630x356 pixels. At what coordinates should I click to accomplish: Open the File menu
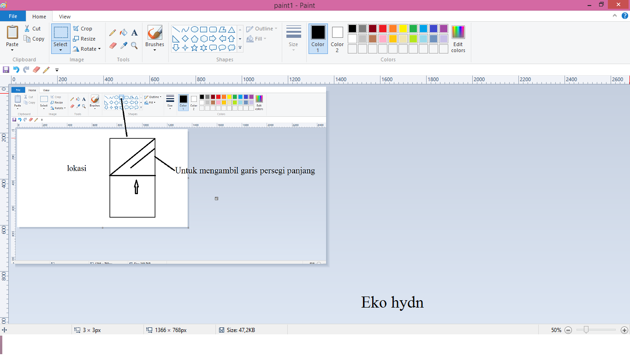pos(13,16)
